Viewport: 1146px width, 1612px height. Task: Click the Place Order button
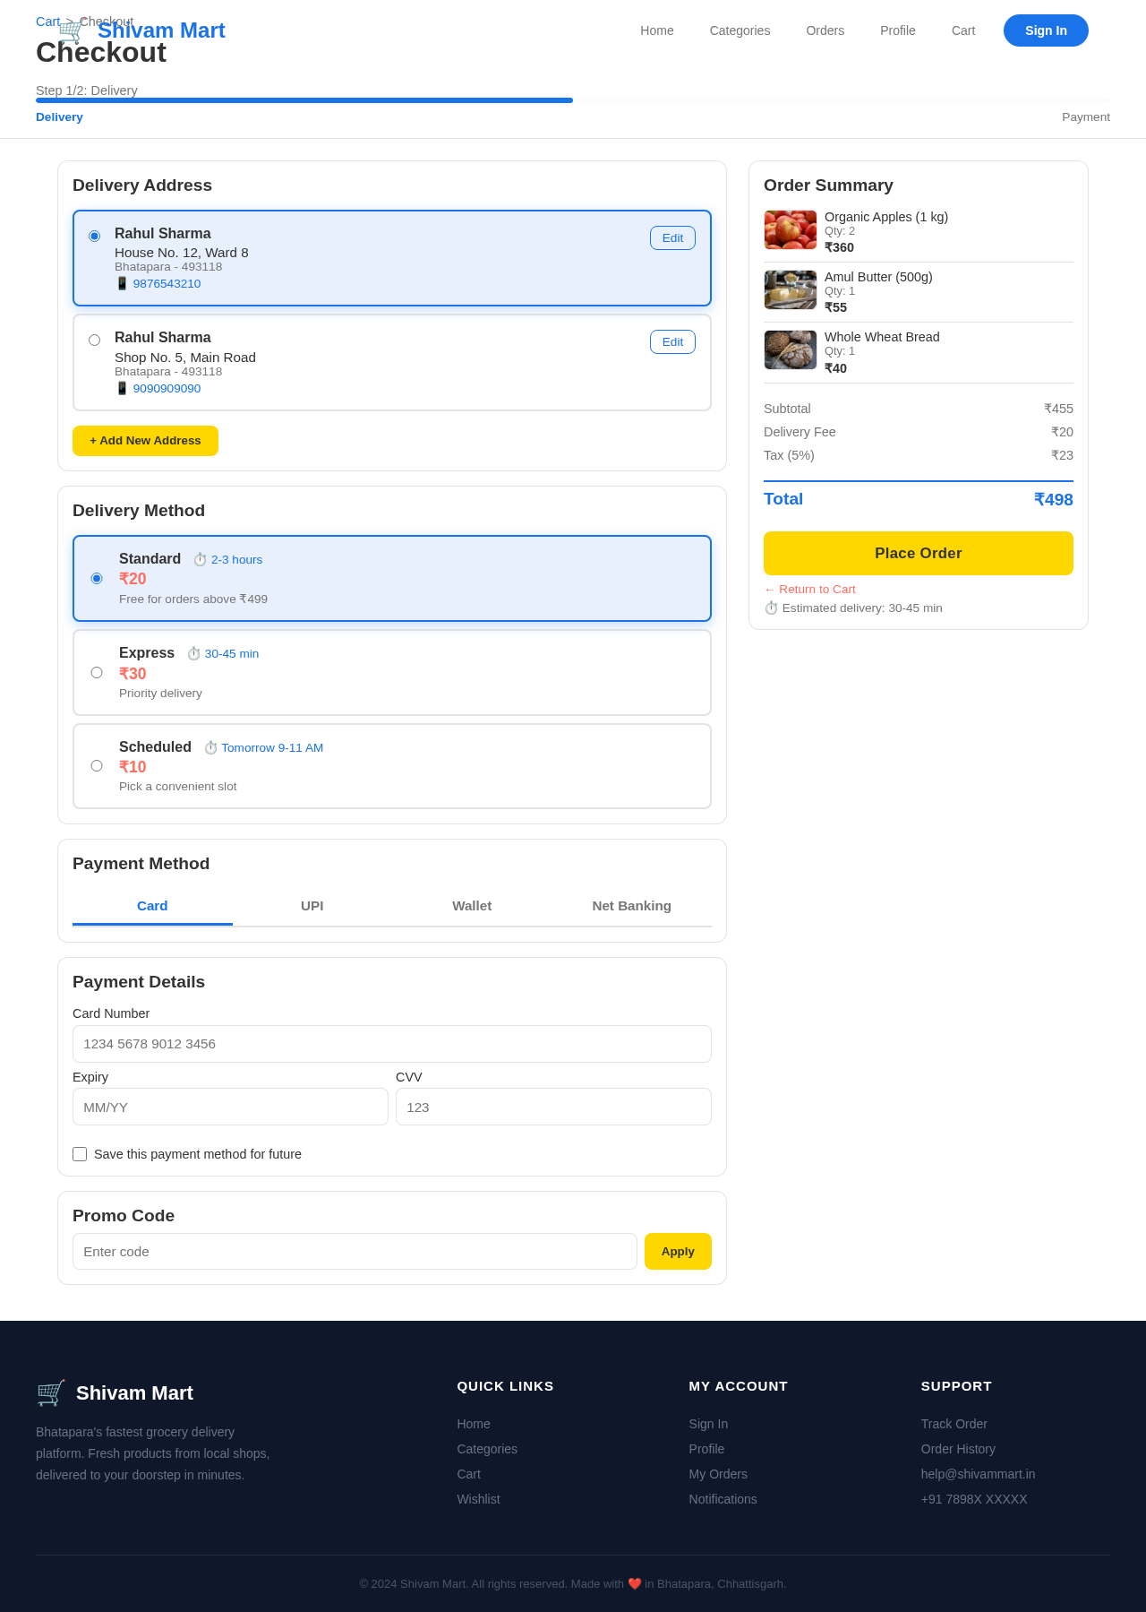pyautogui.click(x=919, y=553)
